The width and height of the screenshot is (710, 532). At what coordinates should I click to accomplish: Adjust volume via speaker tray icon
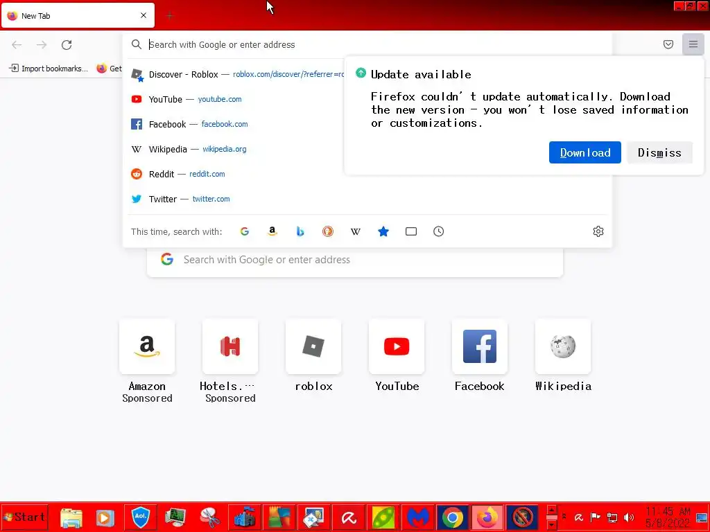[628, 517]
